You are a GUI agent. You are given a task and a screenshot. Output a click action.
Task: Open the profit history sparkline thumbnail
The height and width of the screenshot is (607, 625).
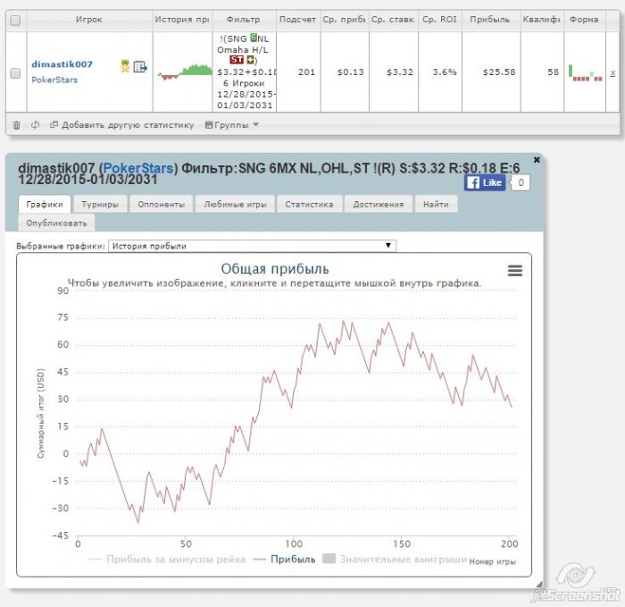[185, 72]
